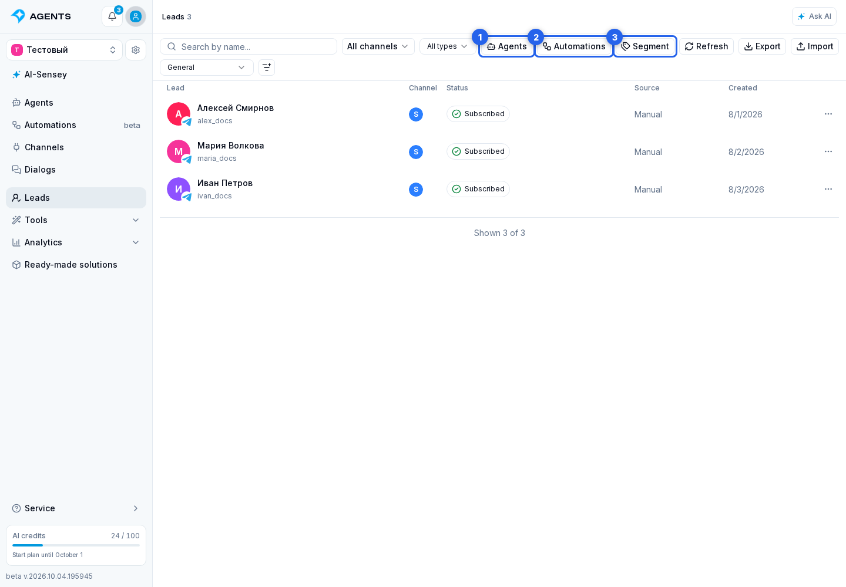Click avatar of Алексей Смирнов
Viewport: 846px width, 587px height.
coord(179,114)
